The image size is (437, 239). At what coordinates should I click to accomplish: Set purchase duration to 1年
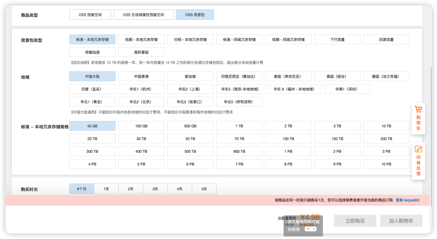point(106,189)
